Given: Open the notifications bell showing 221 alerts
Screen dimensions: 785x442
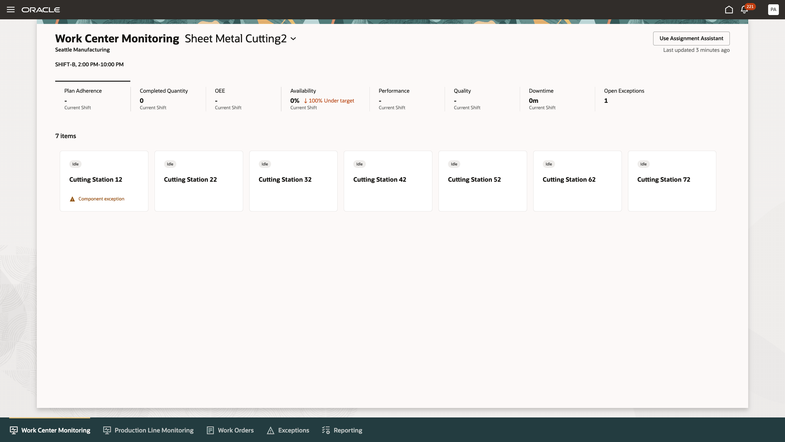Looking at the screenshot, I should [x=745, y=10].
